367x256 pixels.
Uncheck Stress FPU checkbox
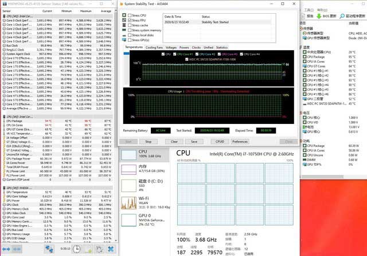(x=130, y=20)
